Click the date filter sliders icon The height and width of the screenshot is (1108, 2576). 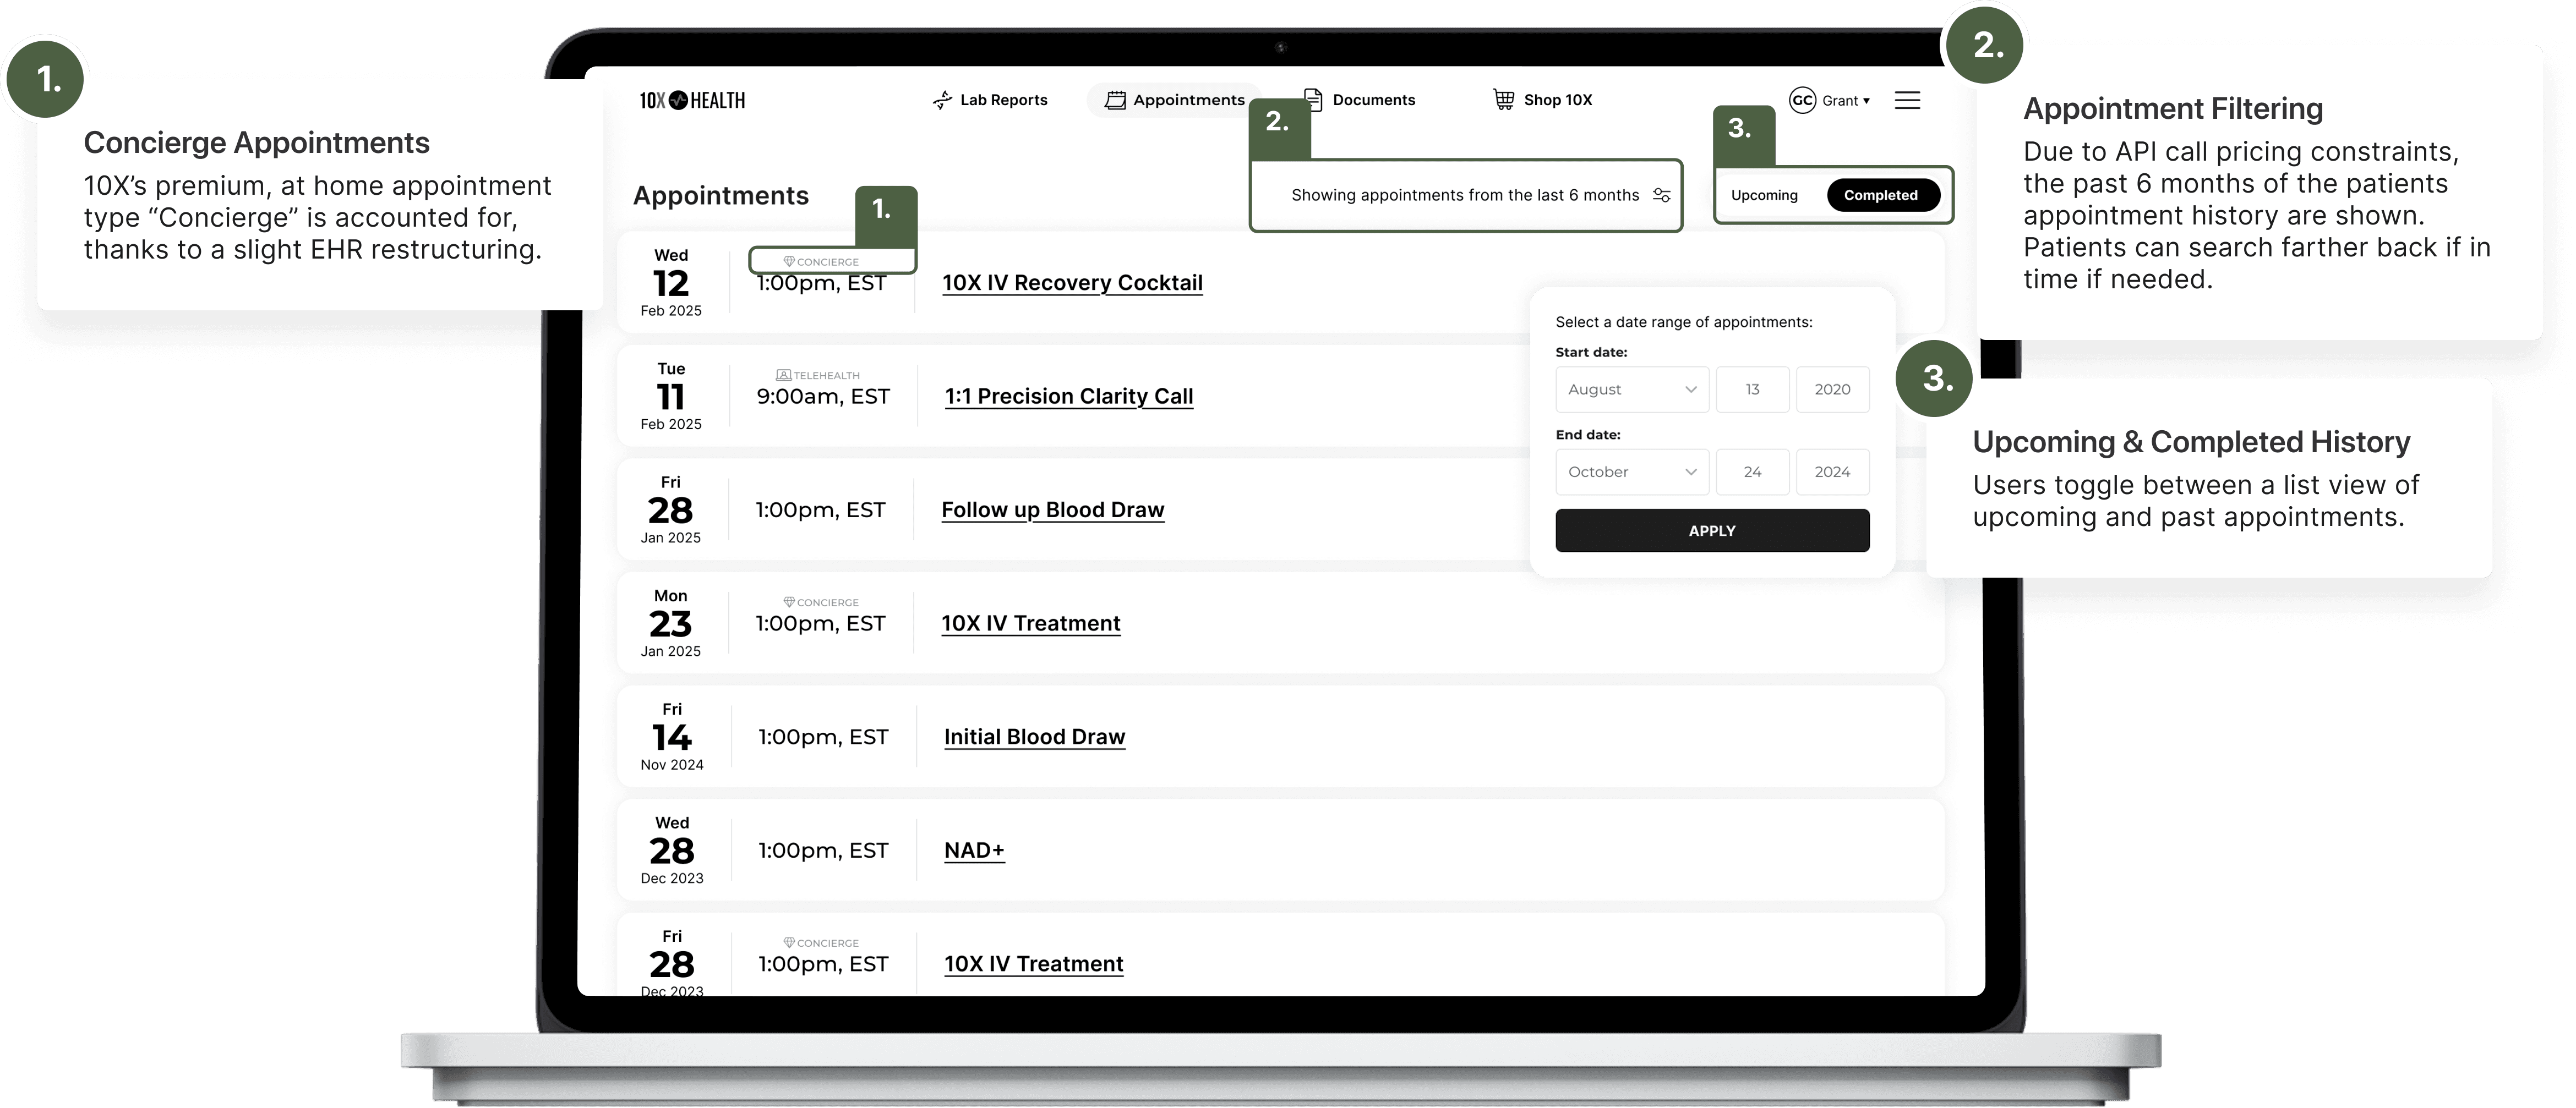(x=1662, y=195)
